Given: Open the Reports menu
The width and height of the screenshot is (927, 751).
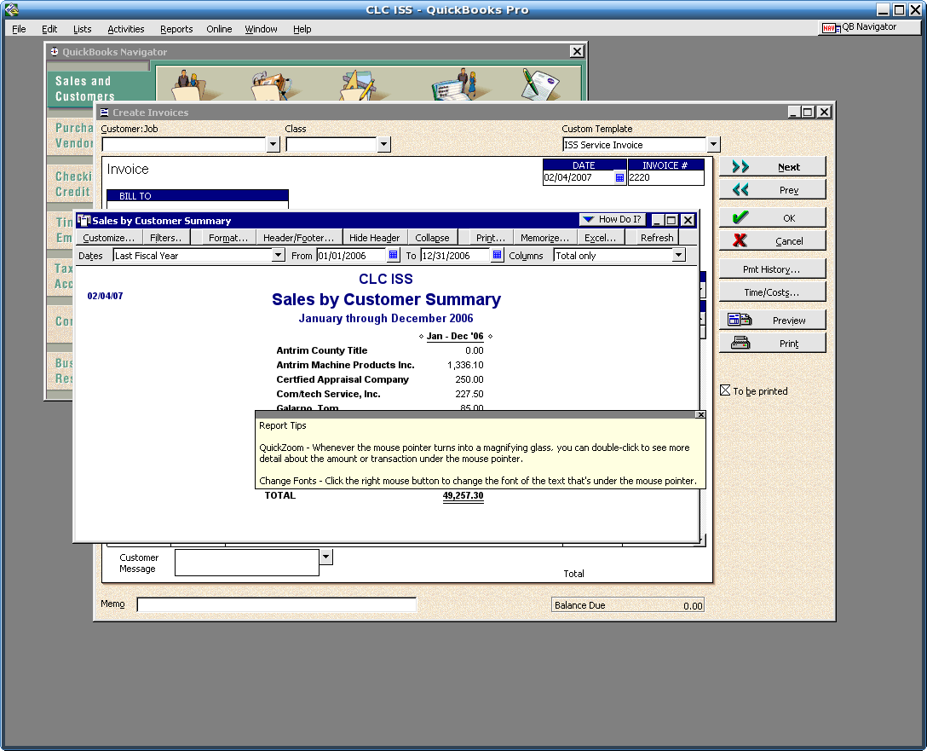Looking at the screenshot, I should pos(176,29).
